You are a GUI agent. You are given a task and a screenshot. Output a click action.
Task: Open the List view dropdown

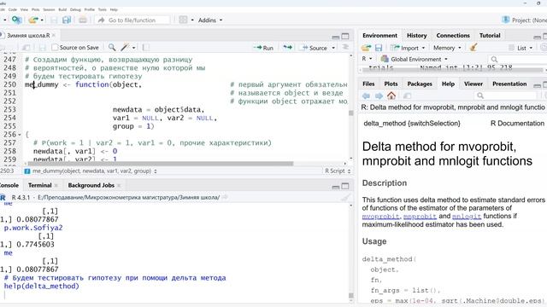coord(521,48)
